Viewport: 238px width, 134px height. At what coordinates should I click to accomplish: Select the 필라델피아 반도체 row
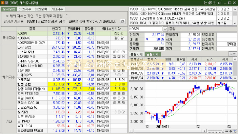72,130
